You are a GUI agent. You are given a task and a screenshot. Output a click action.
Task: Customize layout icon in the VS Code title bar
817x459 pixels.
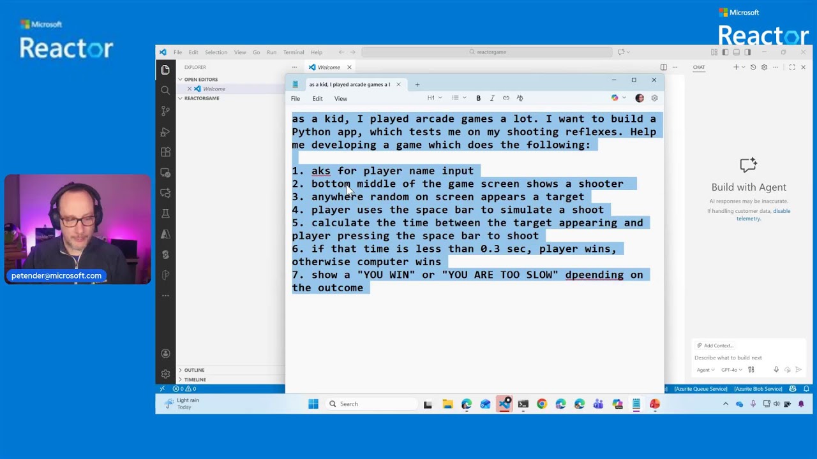point(714,52)
